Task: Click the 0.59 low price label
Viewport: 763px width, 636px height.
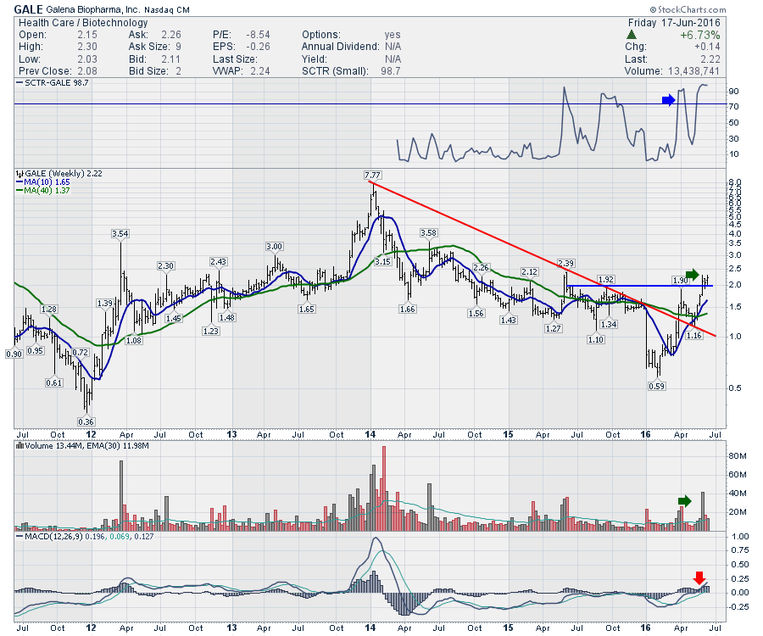Action: click(x=656, y=387)
